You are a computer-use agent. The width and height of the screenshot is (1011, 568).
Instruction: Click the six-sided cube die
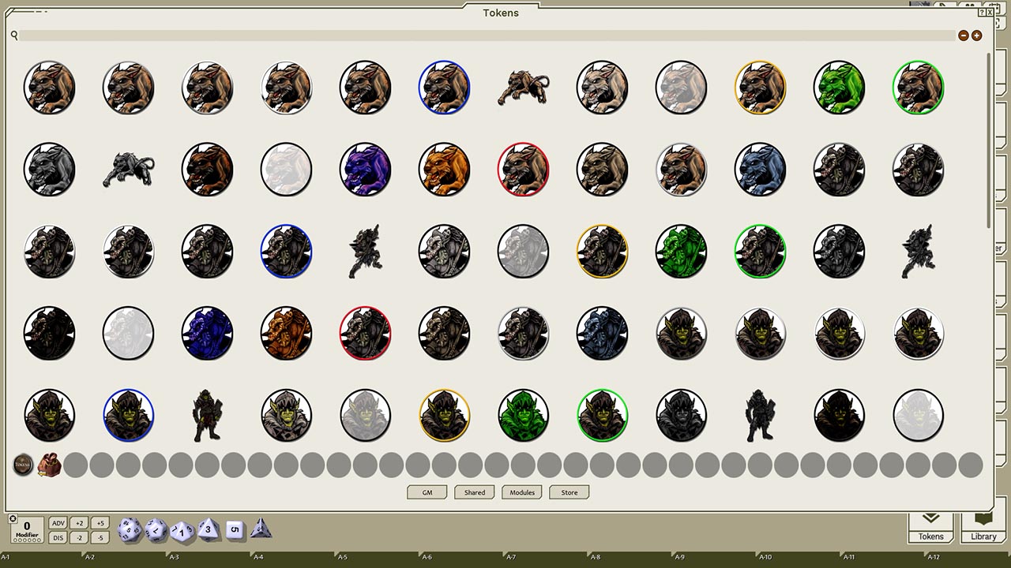(x=234, y=530)
